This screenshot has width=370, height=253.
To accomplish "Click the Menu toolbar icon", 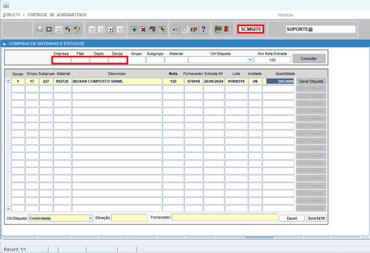I will coord(218,29).
